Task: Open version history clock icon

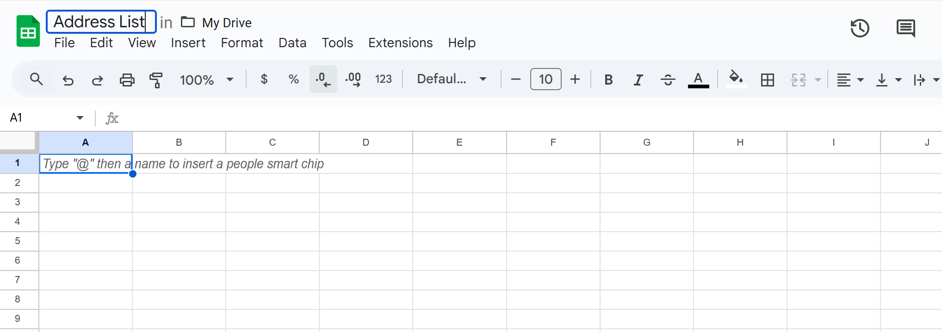Action: click(x=860, y=28)
